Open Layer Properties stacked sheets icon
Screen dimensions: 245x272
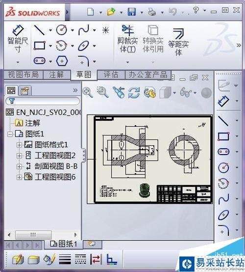[x=34, y=260]
